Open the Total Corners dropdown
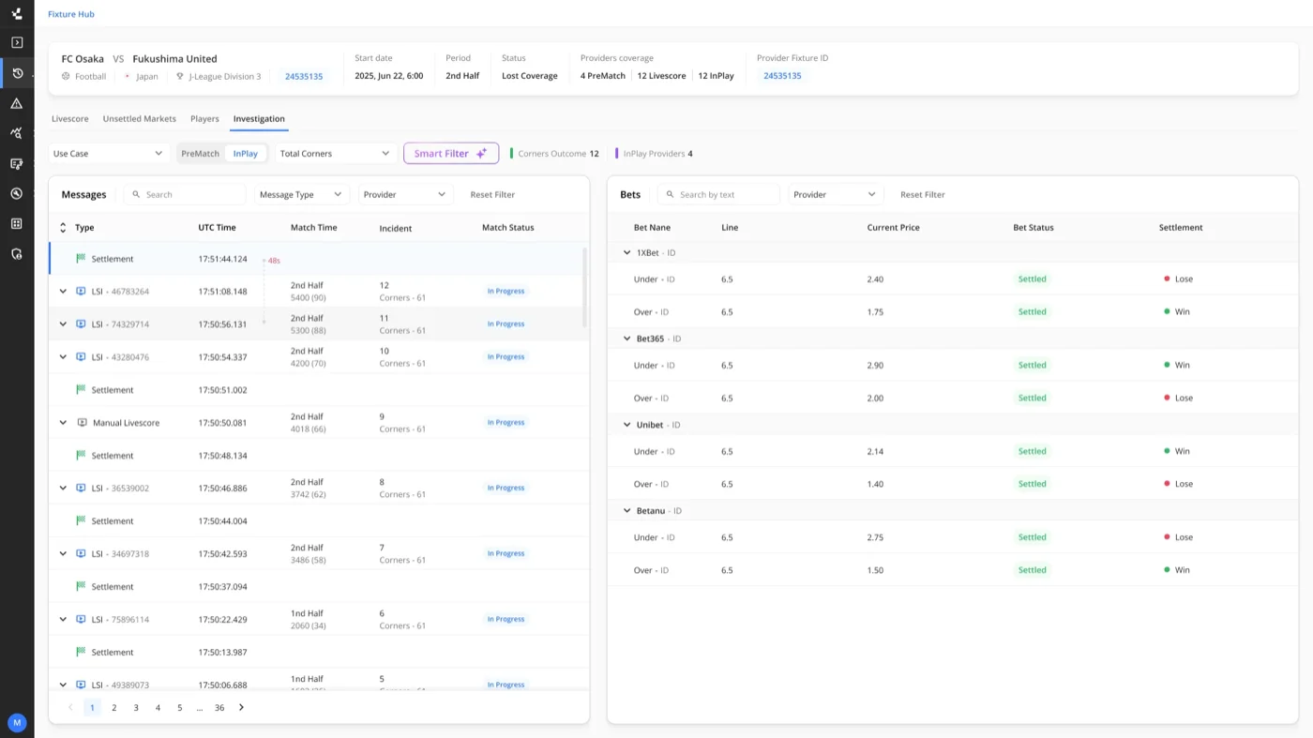Viewport: 1313px width, 738px height. pyautogui.click(x=335, y=154)
